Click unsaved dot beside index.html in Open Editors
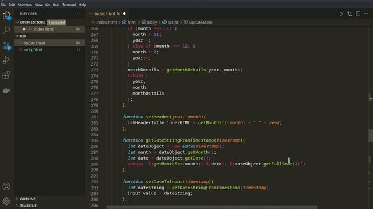The height and width of the screenshot is (209, 373). pos(24,29)
